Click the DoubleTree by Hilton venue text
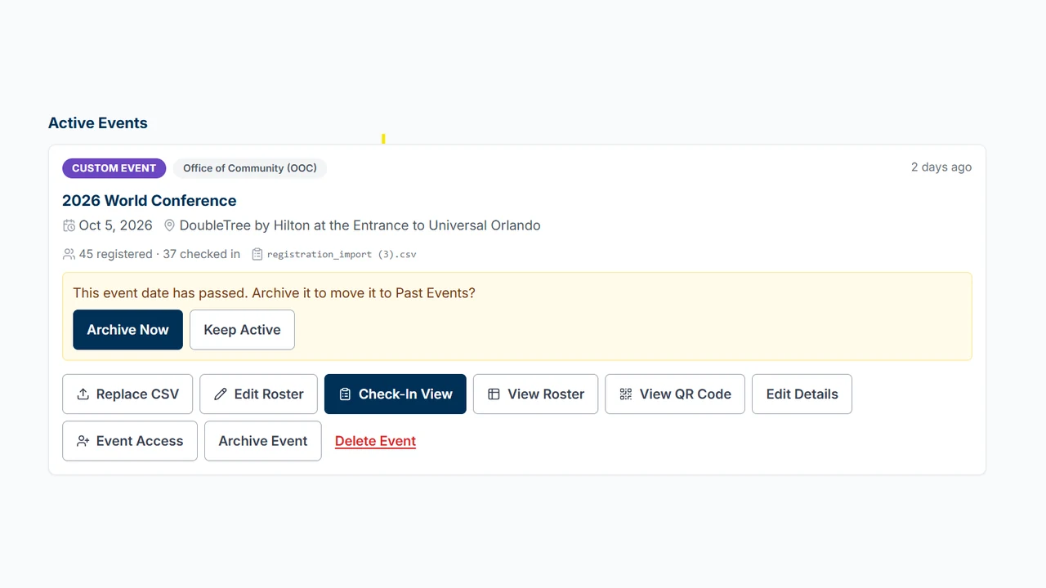Screen dimensions: 1046x588 (360, 225)
